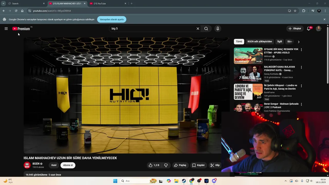329x185 pixels.
Task: Click the Katıl join button
Action: click(54, 165)
